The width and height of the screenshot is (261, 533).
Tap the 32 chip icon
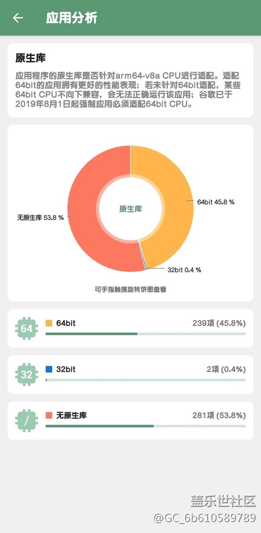tap(27, 375)
